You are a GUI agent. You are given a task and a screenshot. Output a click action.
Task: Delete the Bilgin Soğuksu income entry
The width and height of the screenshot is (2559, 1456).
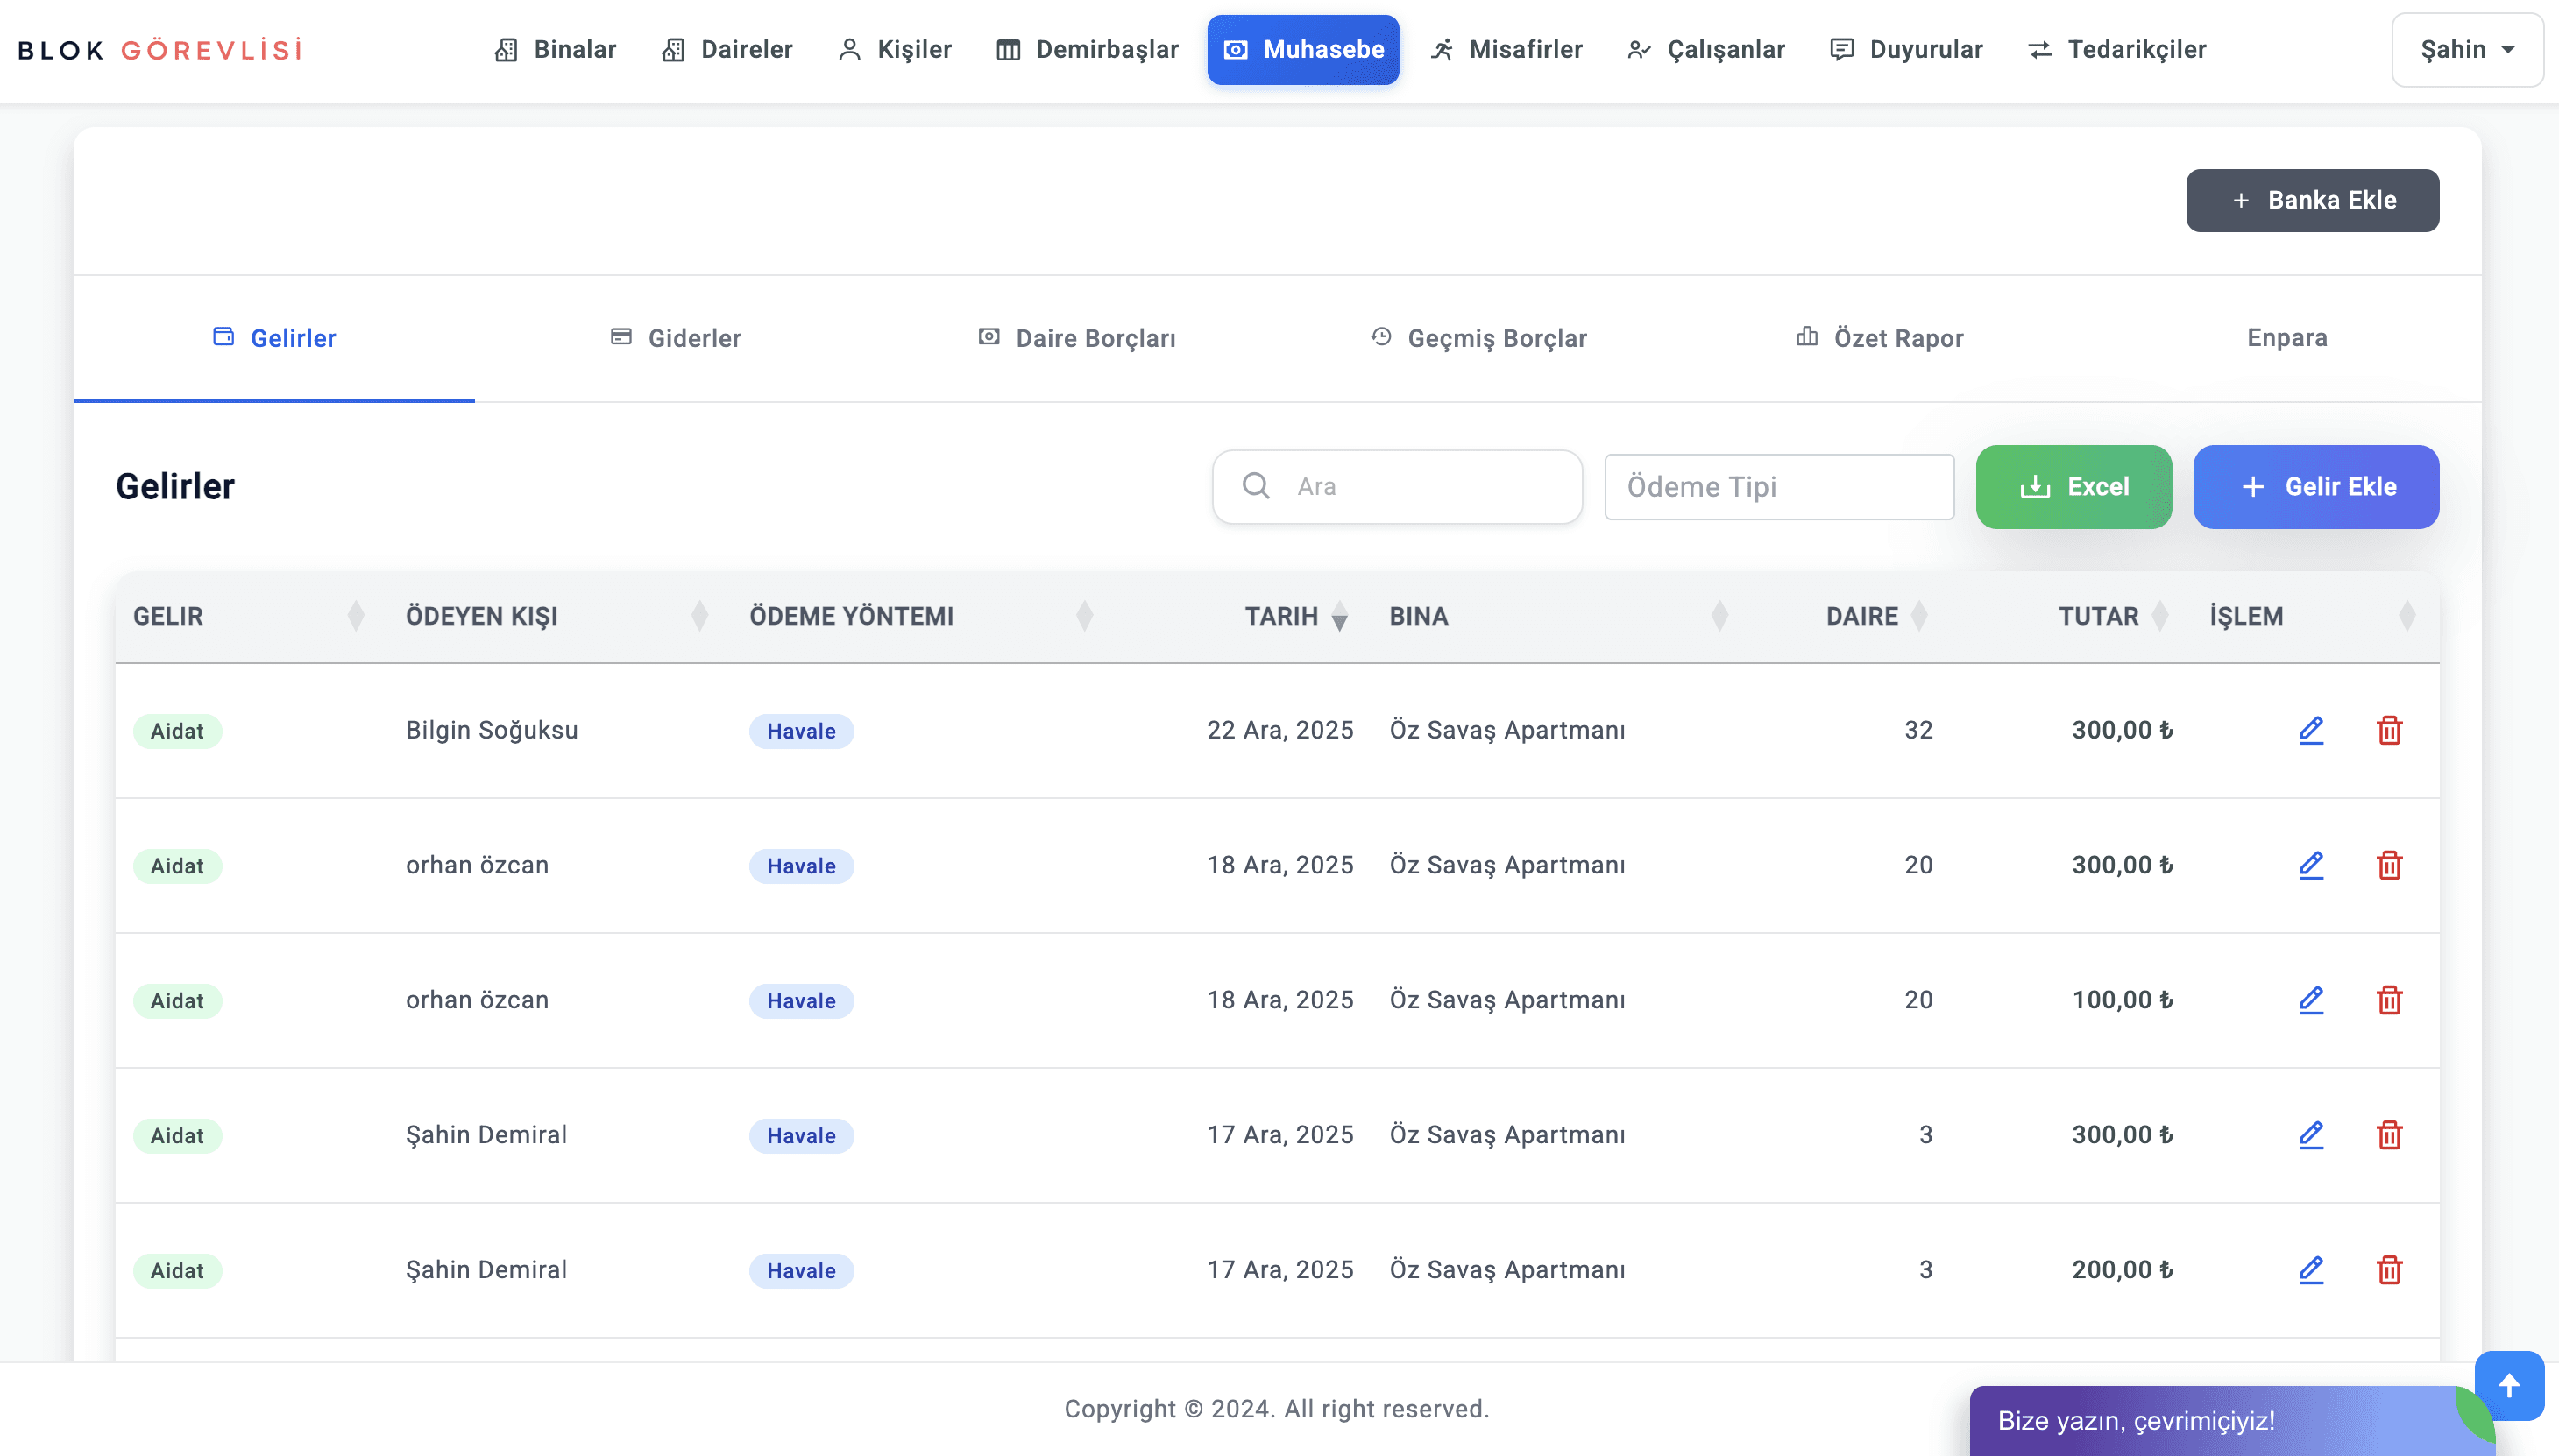pos(2389,730)
